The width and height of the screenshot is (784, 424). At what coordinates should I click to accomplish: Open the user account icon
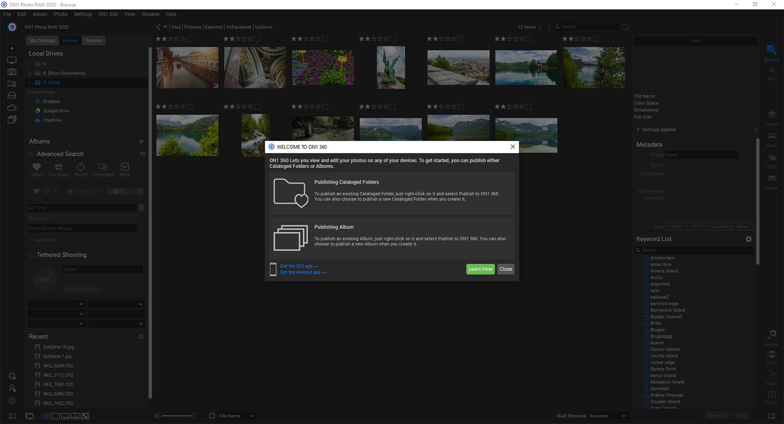12,388
